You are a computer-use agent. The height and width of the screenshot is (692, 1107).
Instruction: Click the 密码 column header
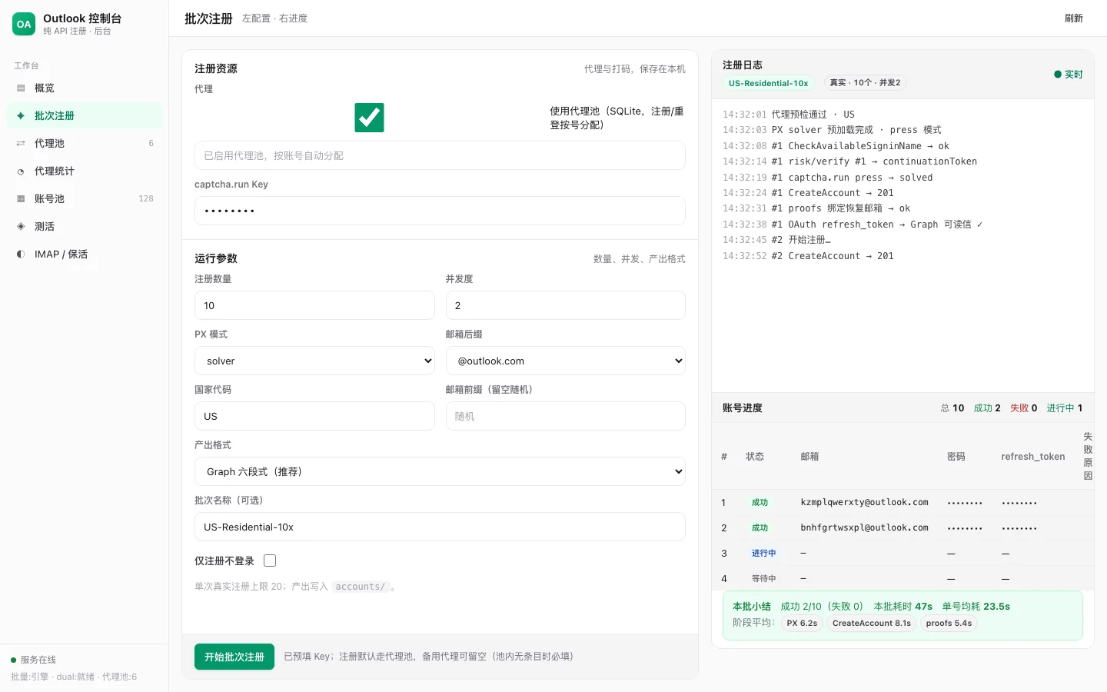click(956, 457)
